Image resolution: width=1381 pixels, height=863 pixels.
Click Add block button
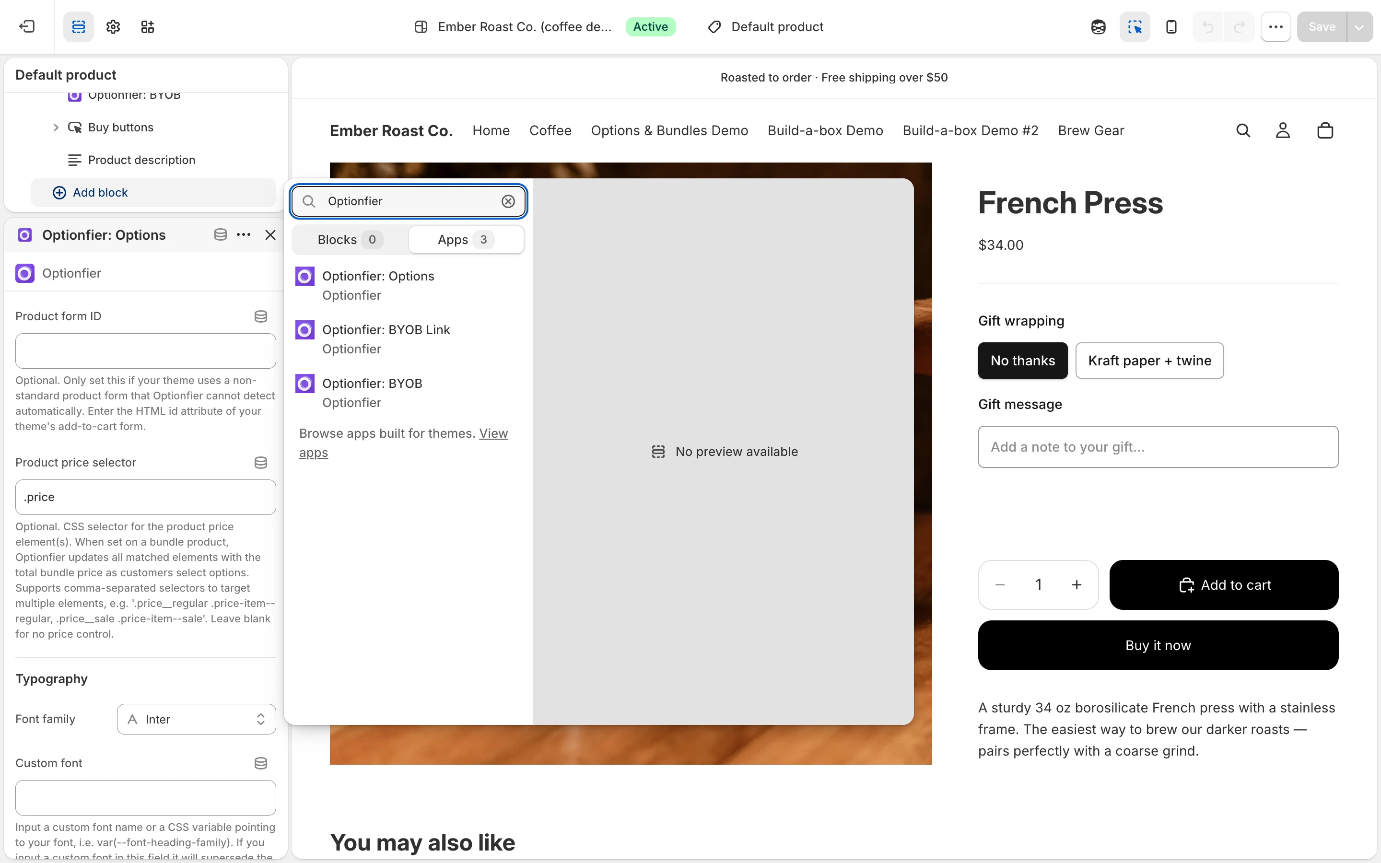click(x=153, y=192)
